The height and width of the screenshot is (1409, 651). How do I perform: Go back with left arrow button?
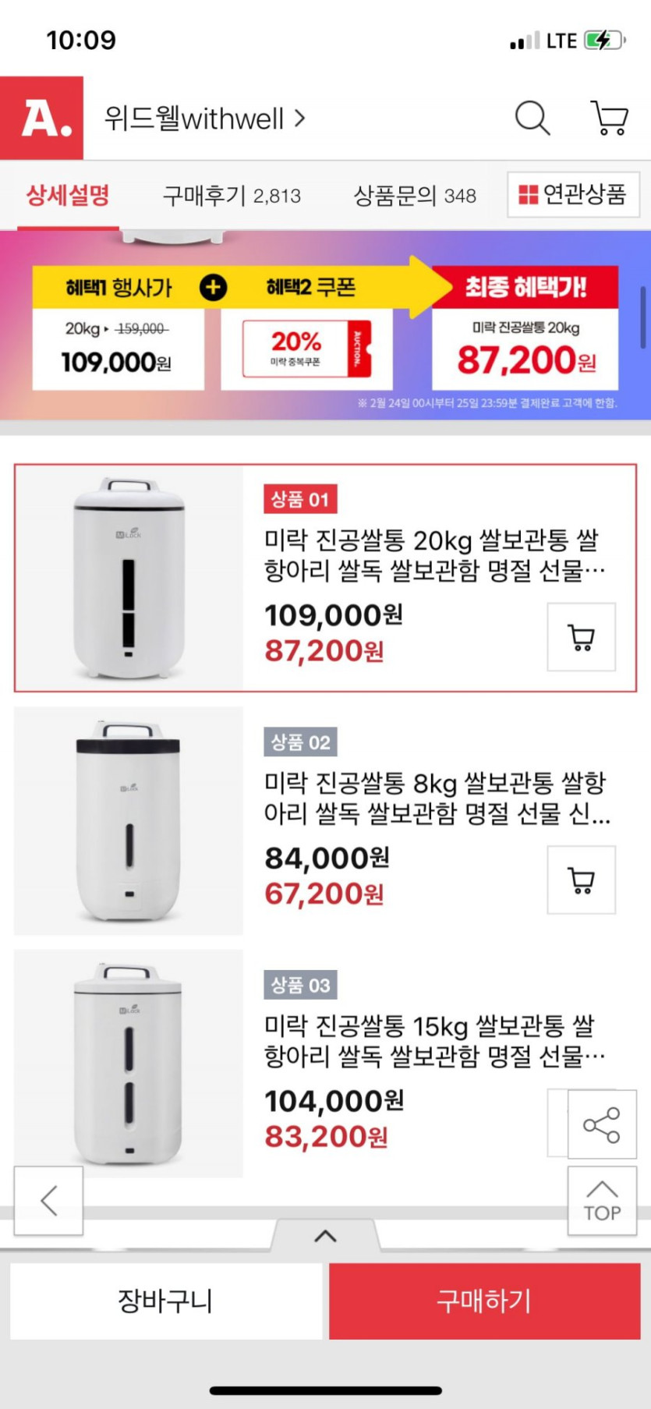48,1200
